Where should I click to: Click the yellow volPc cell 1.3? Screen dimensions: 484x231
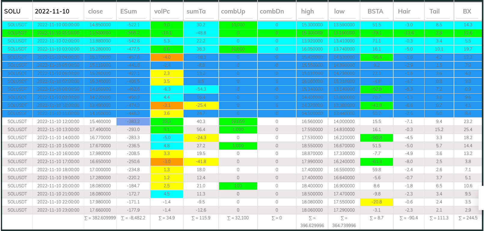pos(167,170)
